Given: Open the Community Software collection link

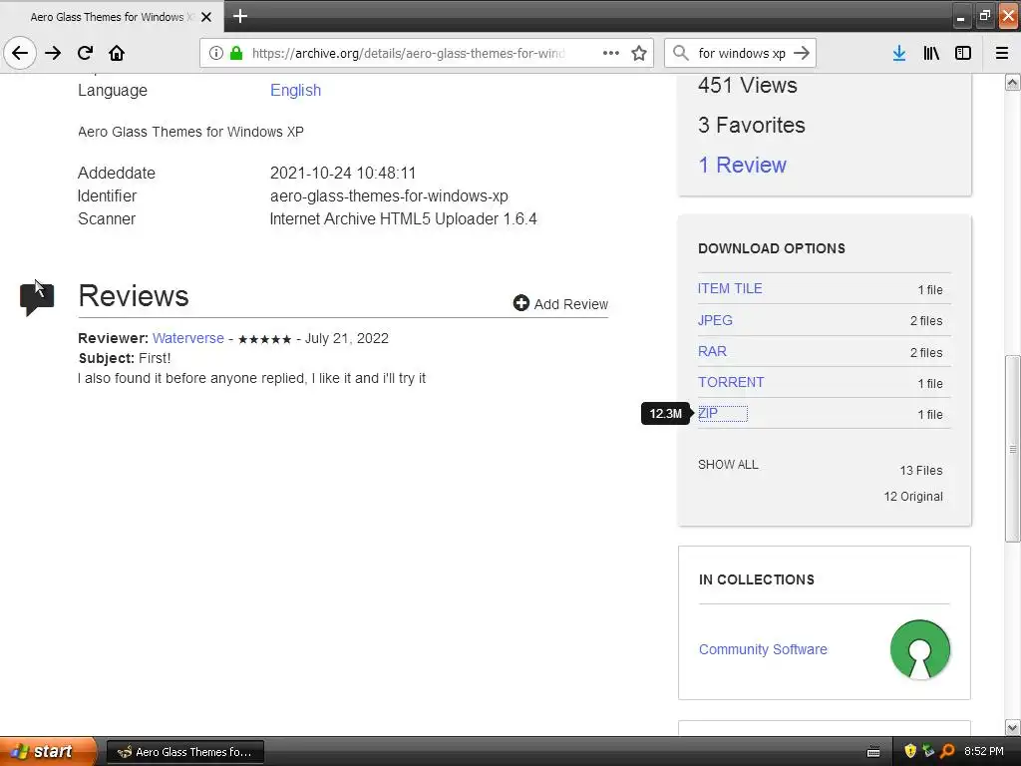Looking at the screenshot, I should (x=763, y=649).
